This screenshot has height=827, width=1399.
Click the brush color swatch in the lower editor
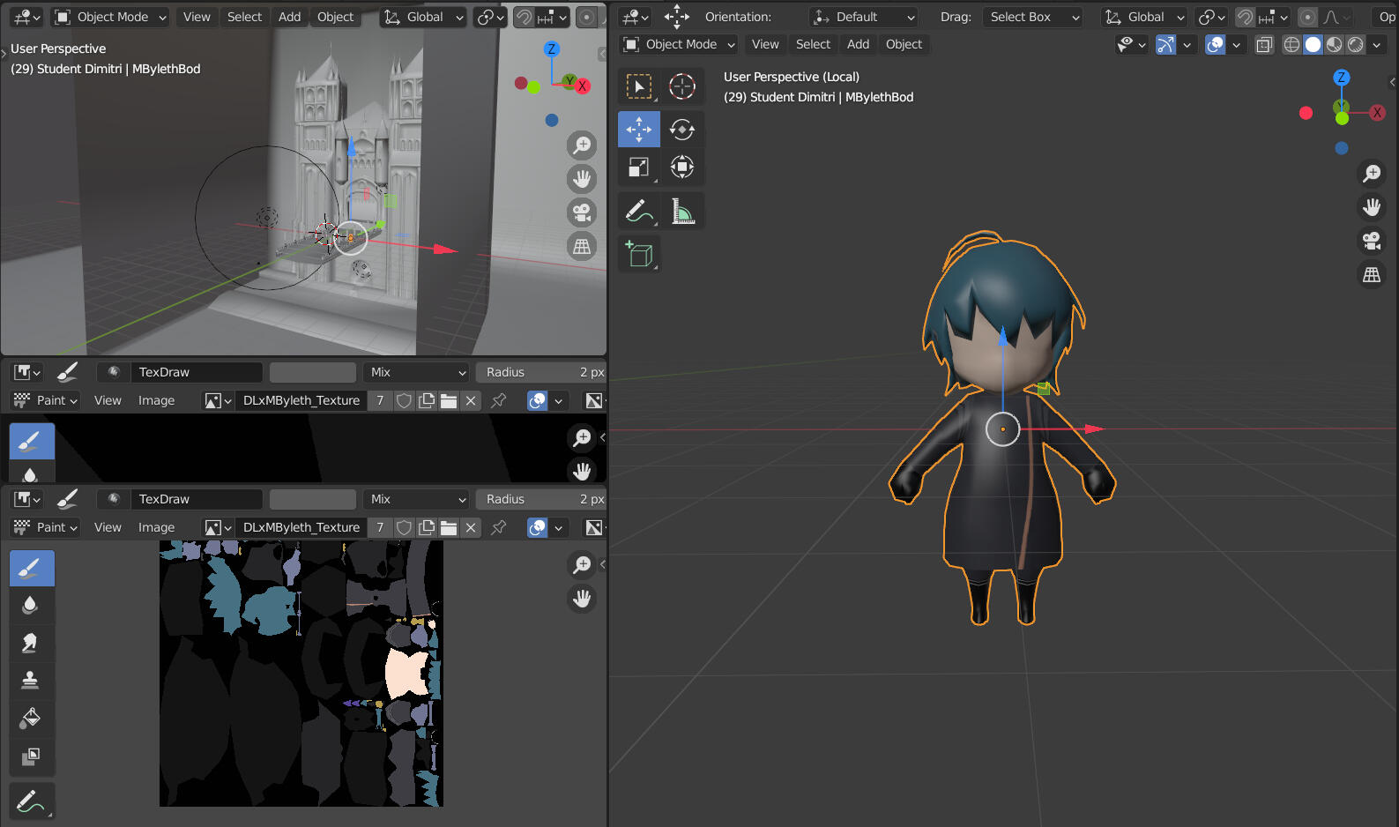[x=312, y=499]
